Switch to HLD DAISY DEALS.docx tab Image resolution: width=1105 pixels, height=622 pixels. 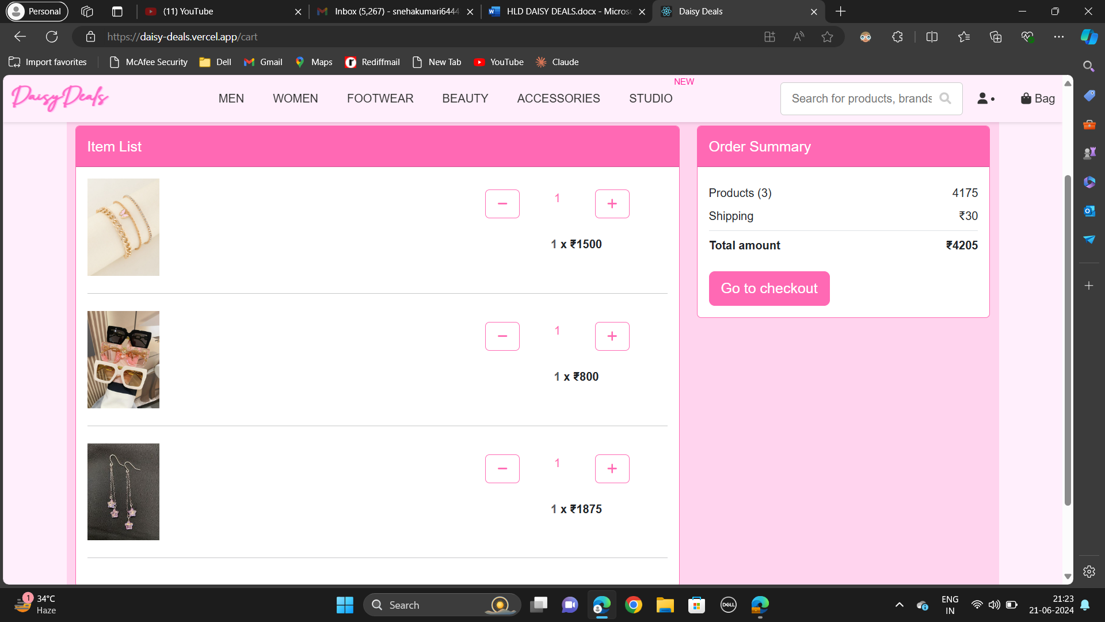(567, 12)
